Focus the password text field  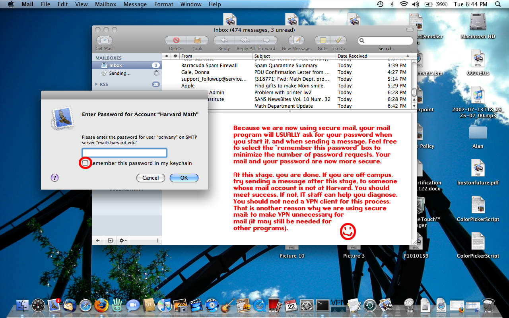(124, 153)
